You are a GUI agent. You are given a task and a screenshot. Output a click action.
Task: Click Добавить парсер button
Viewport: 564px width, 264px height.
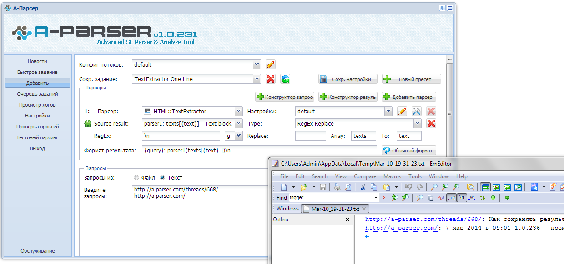pyautogui.click(x=408, y=97)
